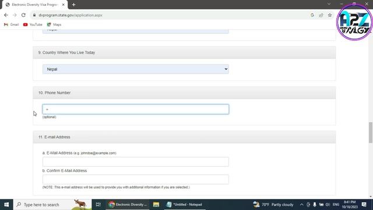Open a new tab with plus icon
The image size is (373, 210).
coord(74,5)
